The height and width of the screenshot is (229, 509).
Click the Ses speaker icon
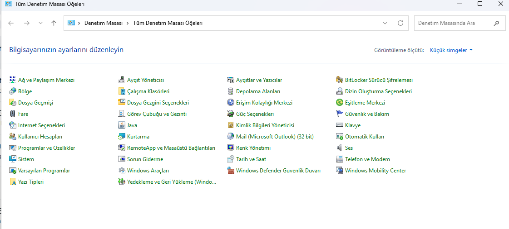[x=340, y=148]
